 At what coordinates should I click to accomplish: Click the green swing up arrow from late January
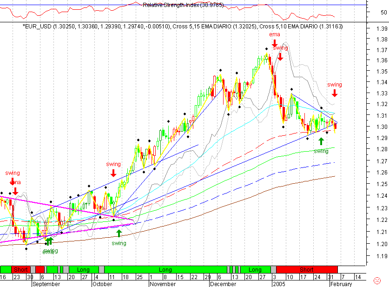322,141
